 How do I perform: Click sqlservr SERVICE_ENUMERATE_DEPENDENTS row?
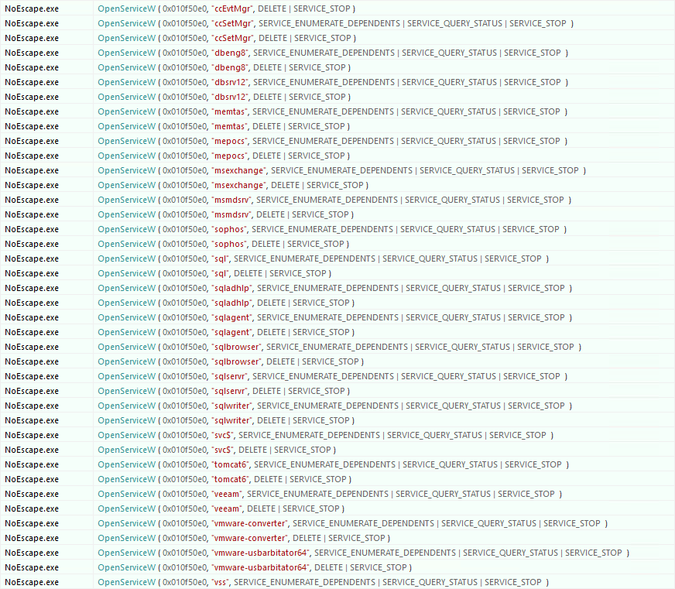point(337,376)
